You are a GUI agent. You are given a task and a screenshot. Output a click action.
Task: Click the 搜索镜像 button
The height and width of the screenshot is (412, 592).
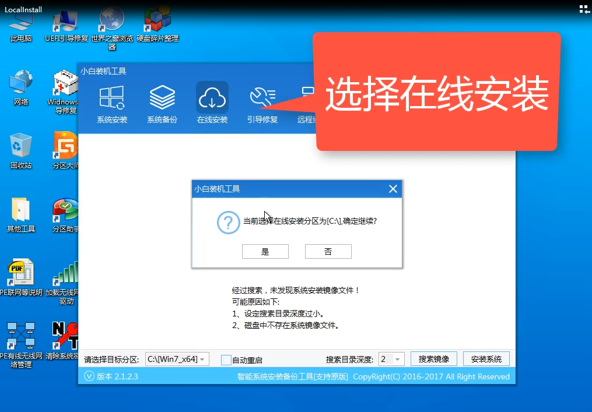click(433, 358)
